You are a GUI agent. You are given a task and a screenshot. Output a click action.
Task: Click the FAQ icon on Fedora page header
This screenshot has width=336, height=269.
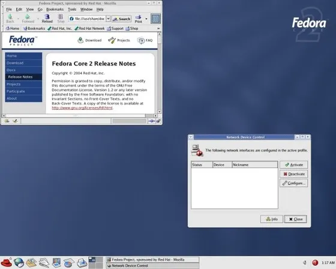pos(141,40)
